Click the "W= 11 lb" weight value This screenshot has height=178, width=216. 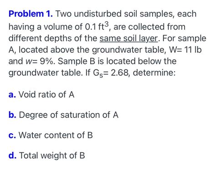point(185,50)
